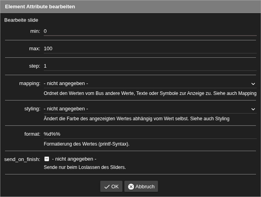The width and height of the screenshot is (261, 197).
Task: Click the 'send_on_finish:' label
Action: [x=22, y=160]
